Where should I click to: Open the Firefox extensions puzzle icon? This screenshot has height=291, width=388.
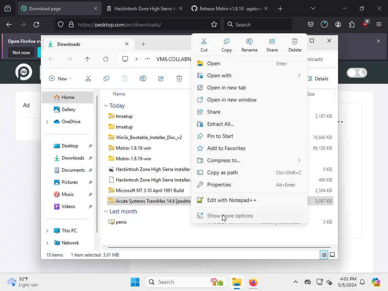click(x=352, y=25)
